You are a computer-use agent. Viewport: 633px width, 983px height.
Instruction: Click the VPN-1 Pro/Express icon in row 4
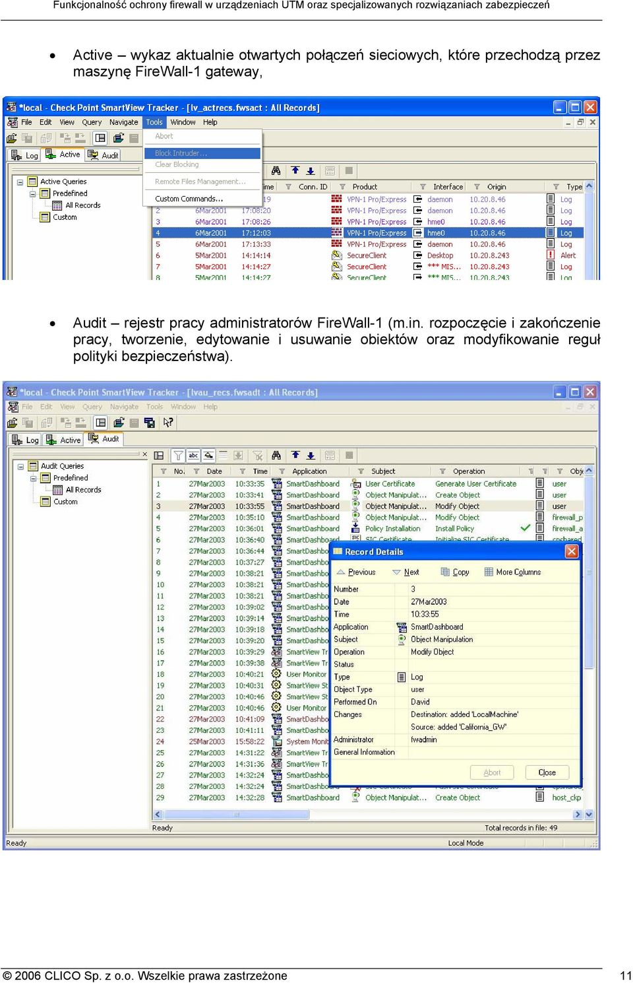tap(336, 233)
